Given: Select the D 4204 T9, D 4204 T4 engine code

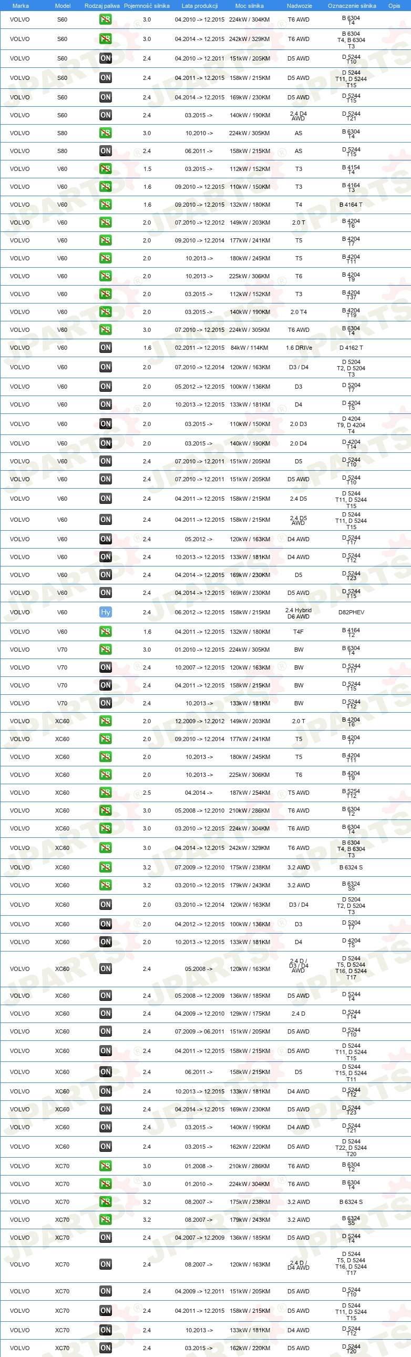Looking at the screenshot, I should [x=351, y=425].
